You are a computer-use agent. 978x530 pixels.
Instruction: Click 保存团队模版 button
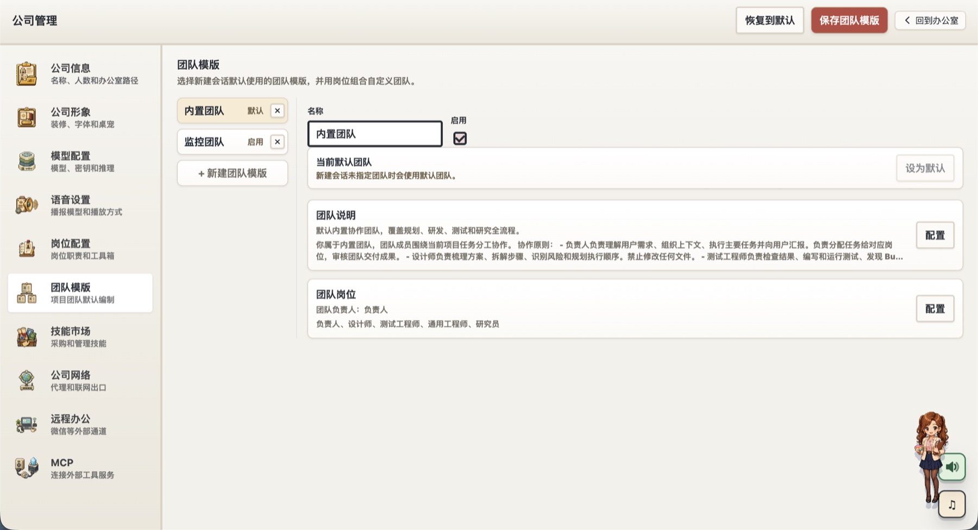coord(849,21)
